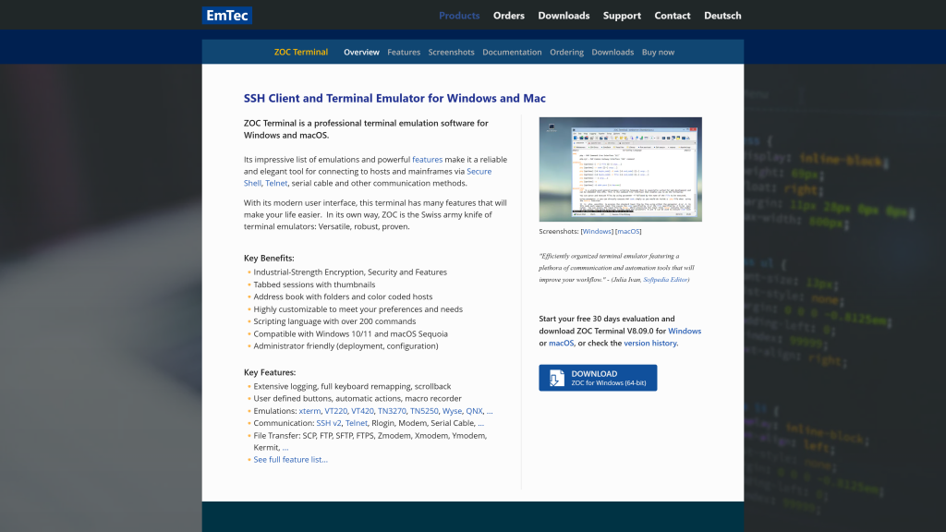Image resolution: width=946 pixels, height=532 pixels.
Task: Open 'See full feature list...' link
Action: pyautogui.click(x=290, y=460)
